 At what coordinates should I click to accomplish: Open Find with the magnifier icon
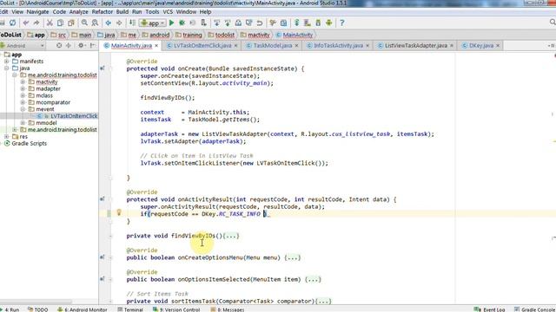coord(84,23)
